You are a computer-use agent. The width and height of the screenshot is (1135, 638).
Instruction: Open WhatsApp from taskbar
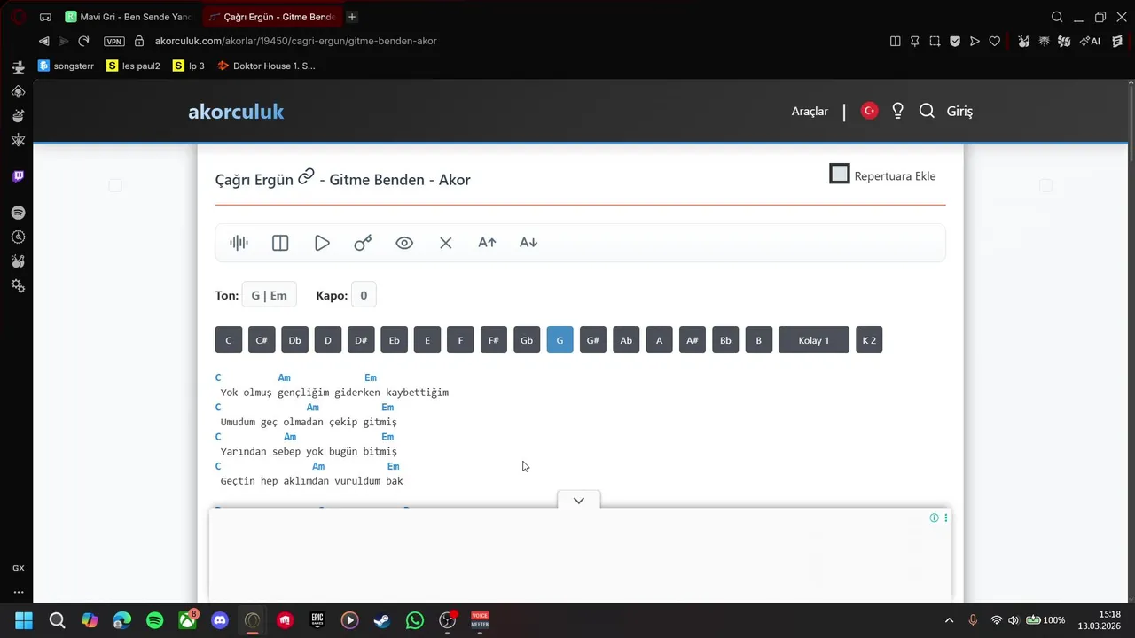[x=414, y=620]
